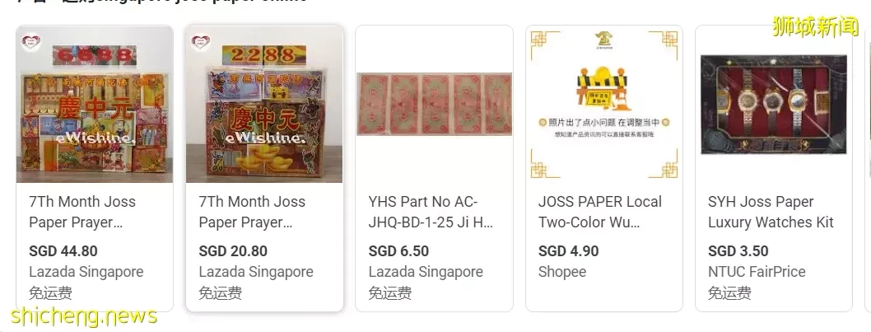
Task: Open the red hell banknotes product image
Action: (435, 104)
